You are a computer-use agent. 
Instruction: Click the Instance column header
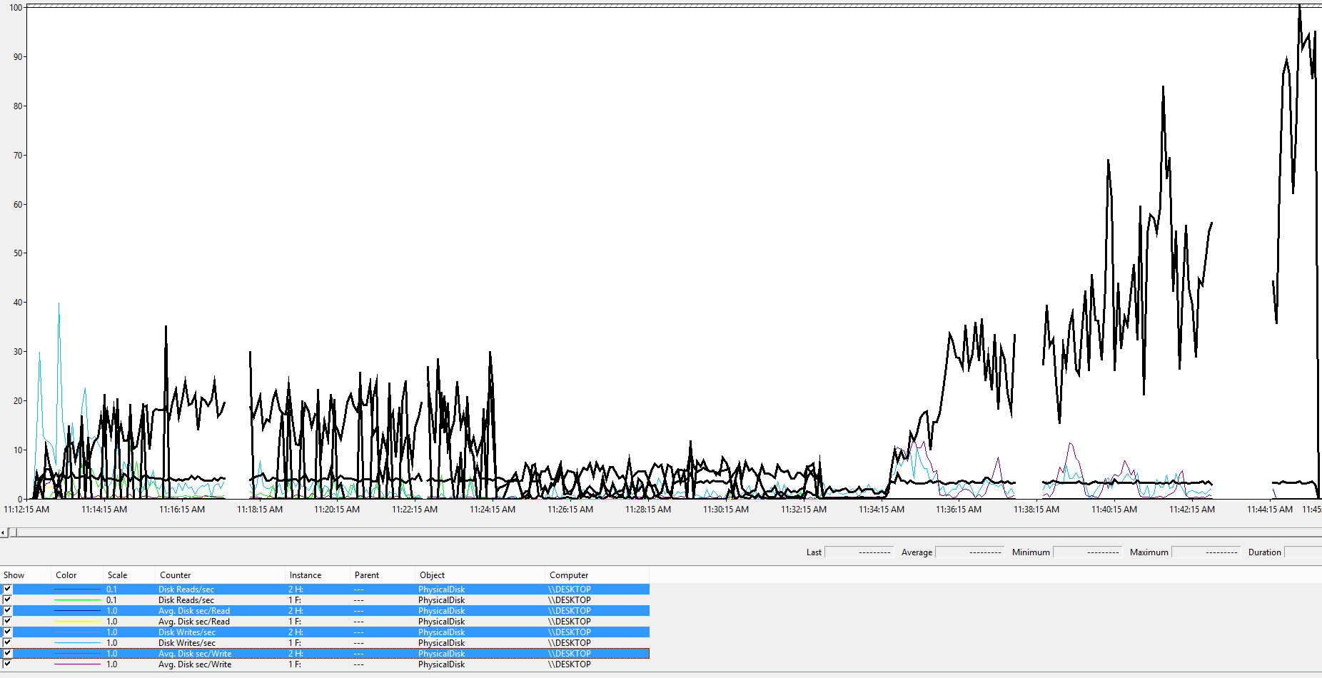click(306, 575)
